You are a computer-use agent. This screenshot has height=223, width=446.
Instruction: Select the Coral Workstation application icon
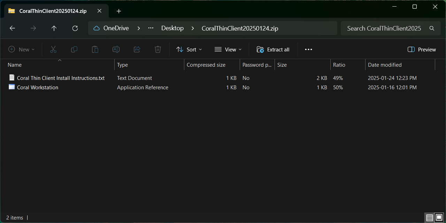click(x=12, y=87)
